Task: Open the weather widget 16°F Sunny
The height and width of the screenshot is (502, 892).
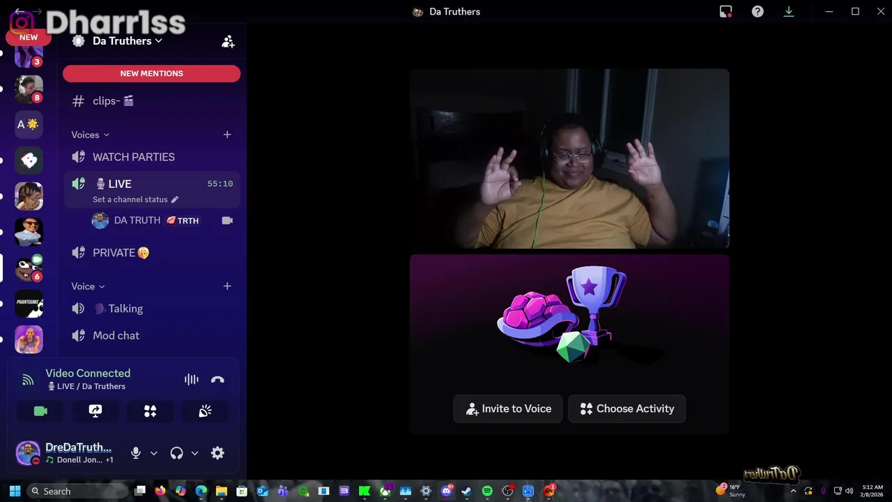Action: coord(731,491)
